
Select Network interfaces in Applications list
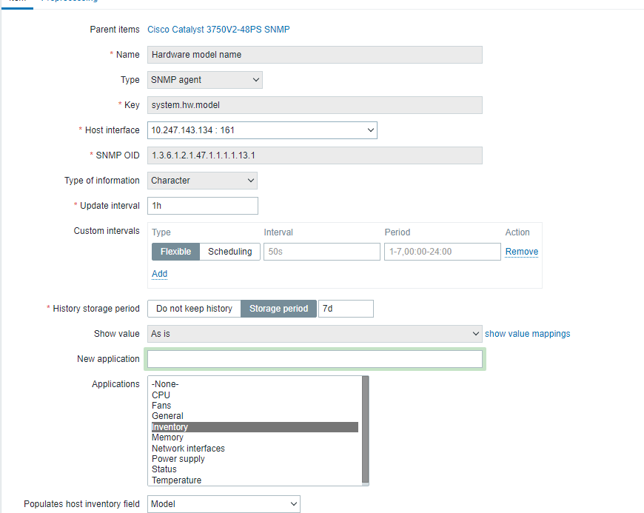pyautogui.click(x=188, y=449)
